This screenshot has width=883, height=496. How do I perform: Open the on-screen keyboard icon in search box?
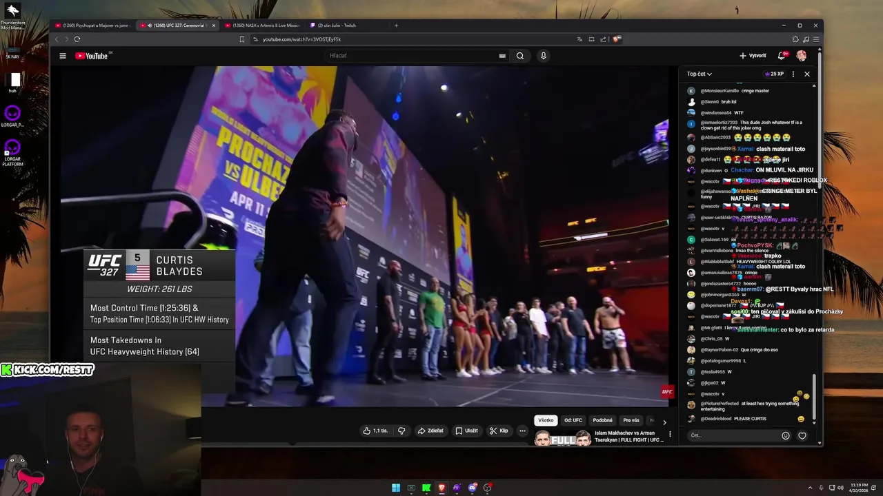click(502, 56)
